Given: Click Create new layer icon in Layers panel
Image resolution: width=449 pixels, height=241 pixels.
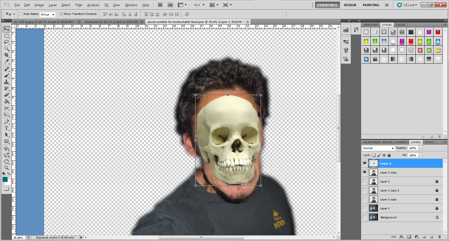Looking at the screenshot, I should [x=432, y=237].
